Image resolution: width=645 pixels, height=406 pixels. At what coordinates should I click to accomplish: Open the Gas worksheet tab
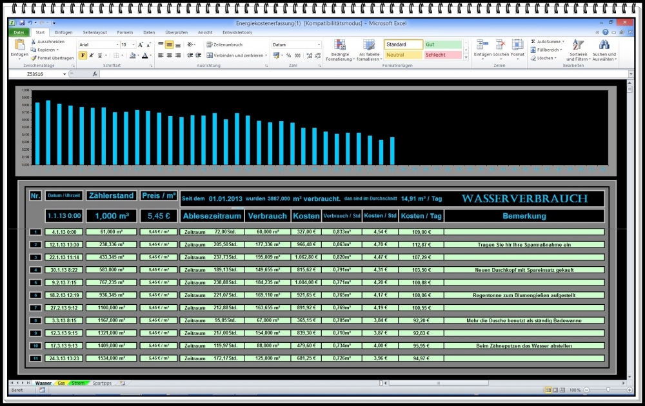point(61,383)
